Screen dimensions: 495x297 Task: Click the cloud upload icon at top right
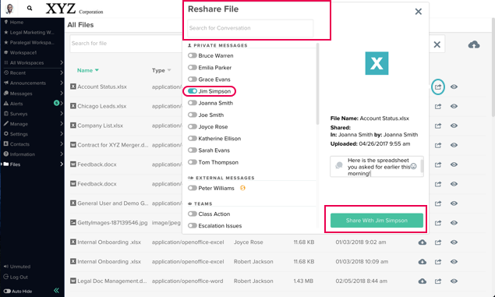click(474, 44)
